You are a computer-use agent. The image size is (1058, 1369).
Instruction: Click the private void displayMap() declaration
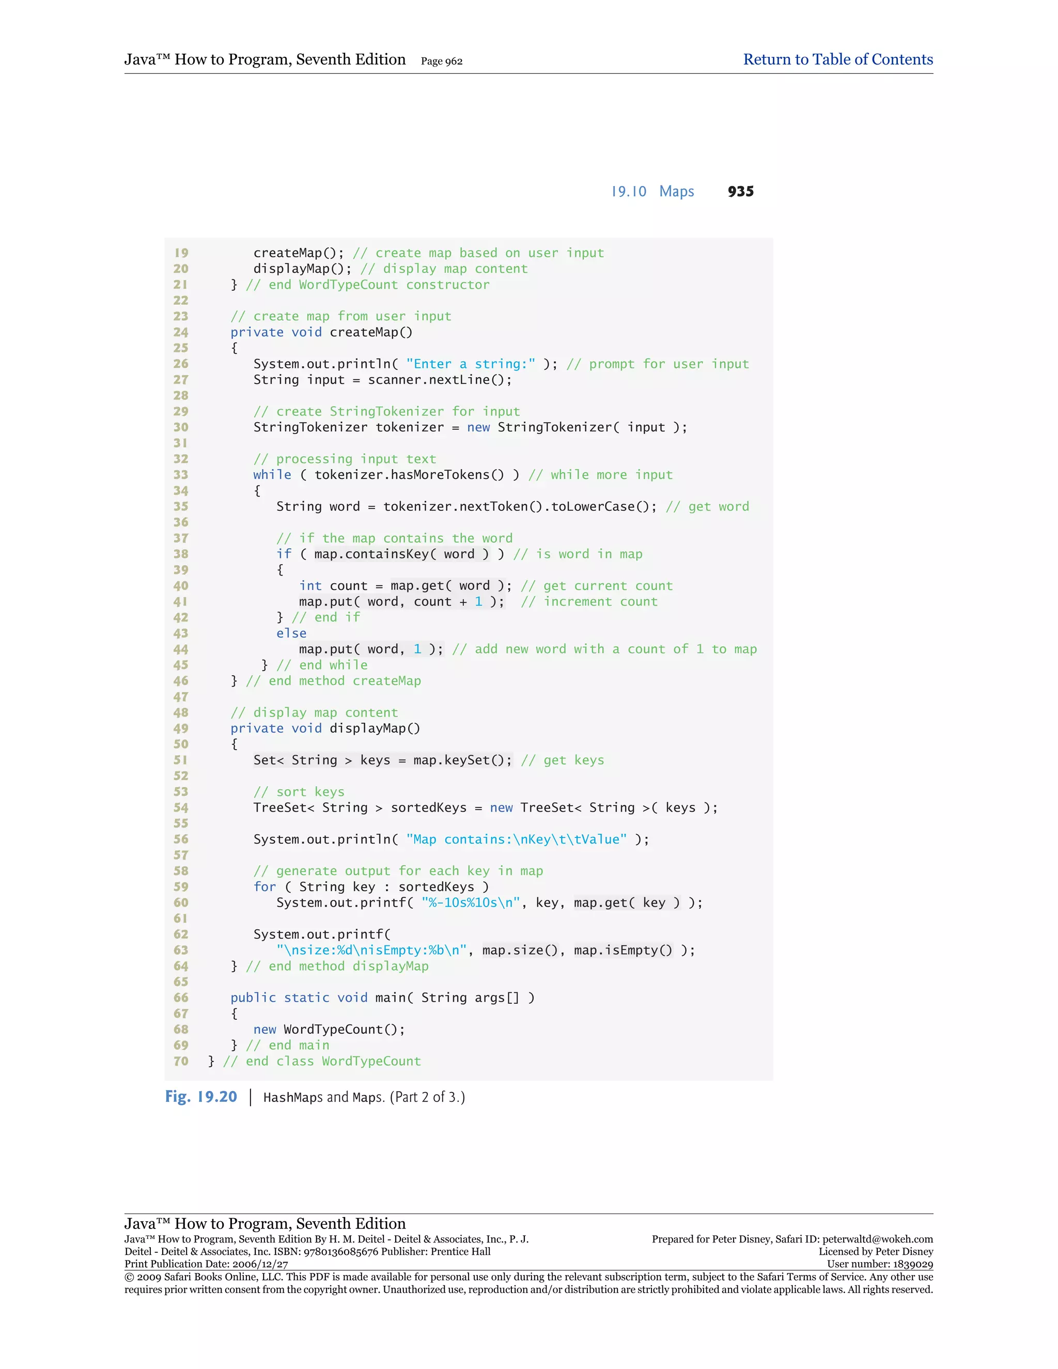[324, 728]
